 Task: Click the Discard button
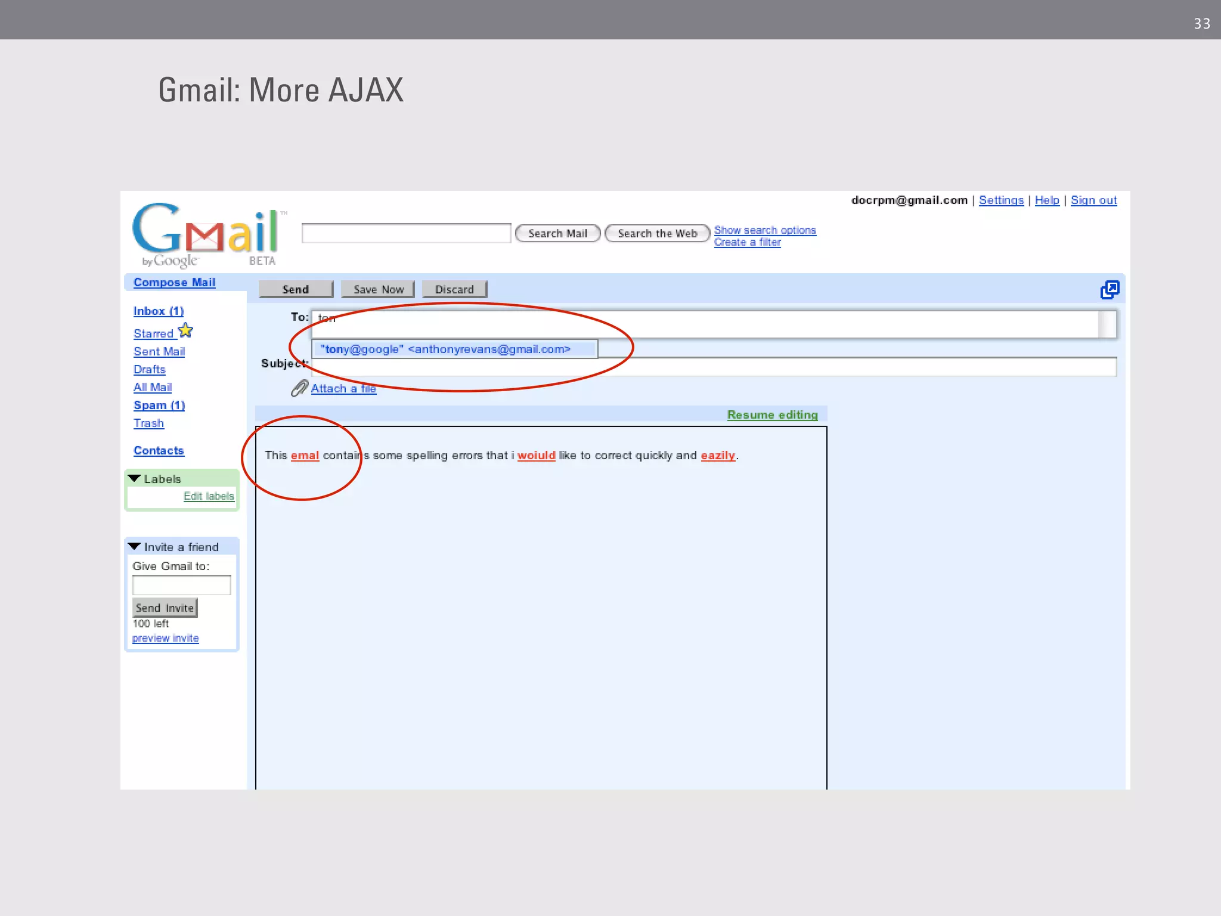click(454, 289)
